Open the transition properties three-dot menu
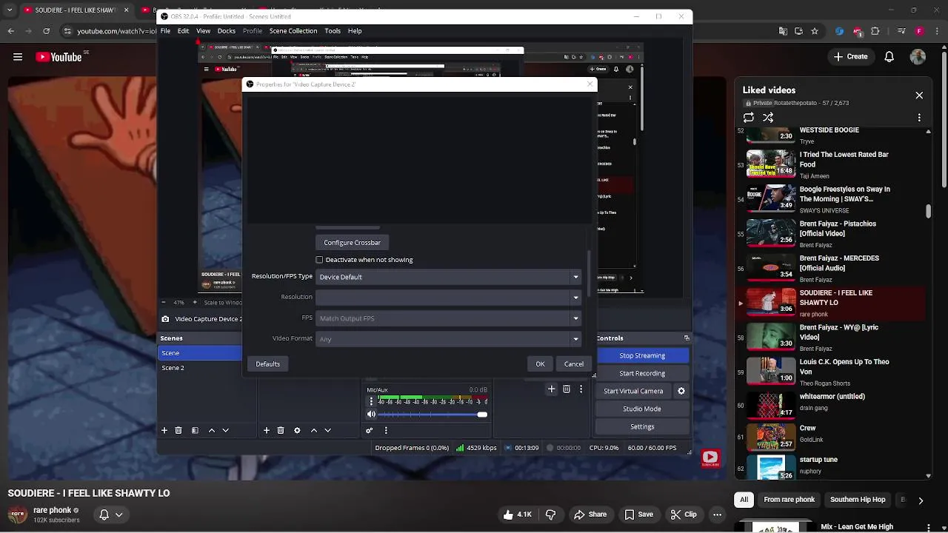 pyautogui.click(x=581, y=389)
